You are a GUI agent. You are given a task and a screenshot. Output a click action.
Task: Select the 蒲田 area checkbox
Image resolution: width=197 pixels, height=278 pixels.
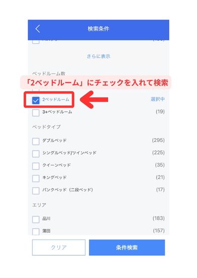tap(36, 231)
